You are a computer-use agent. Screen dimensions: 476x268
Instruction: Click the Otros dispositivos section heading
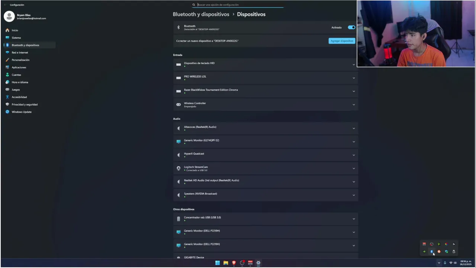pyautogui.click(x=184, y=209)
